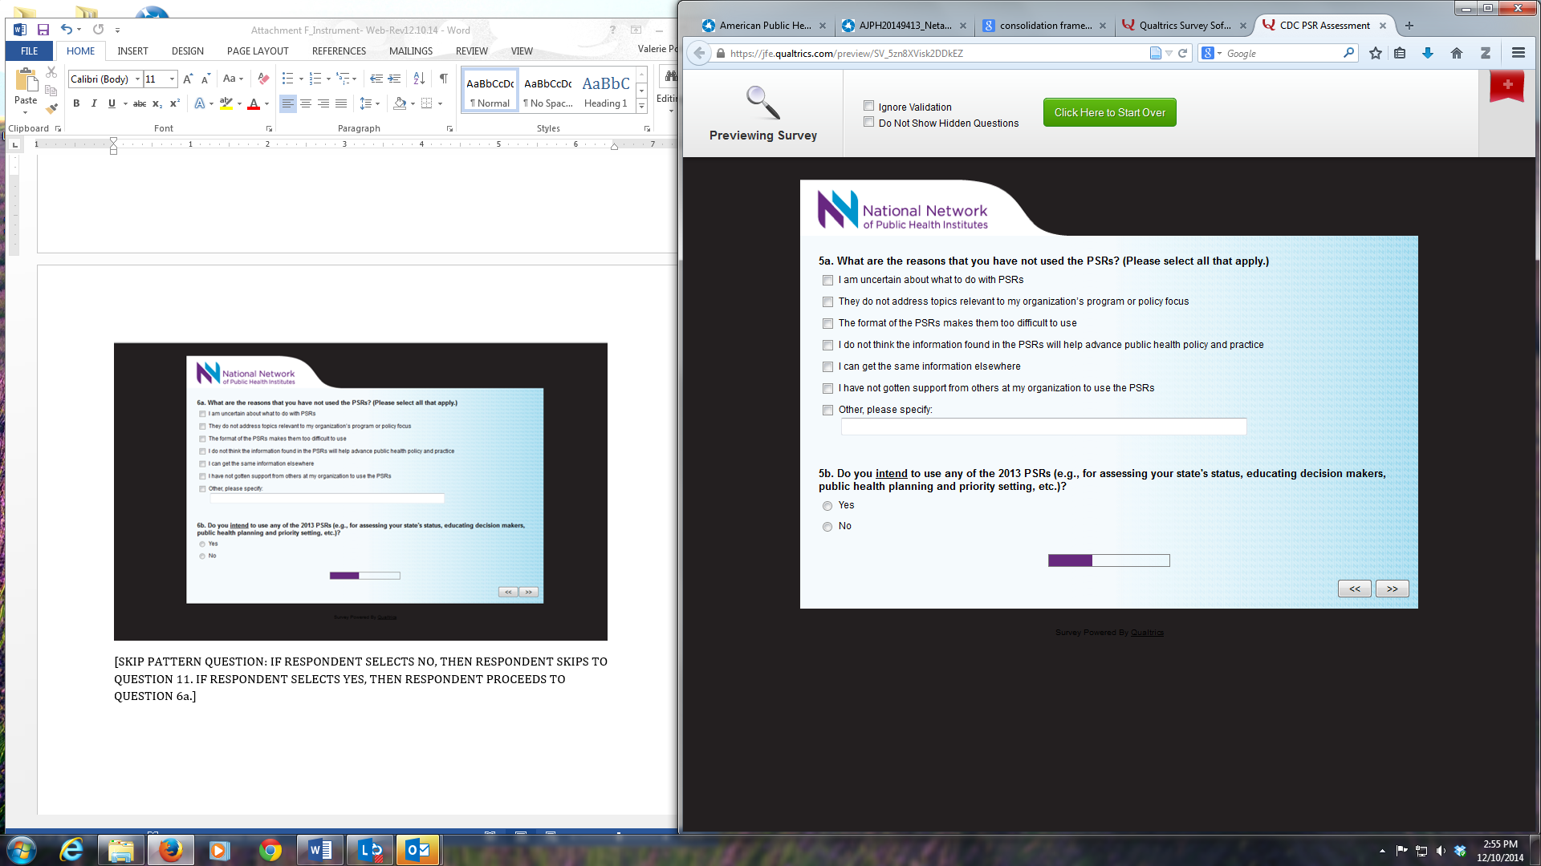The height and width of the screenshot is (866, 1541).
Task: Click the bullet list icon
Action: [287, 79]
